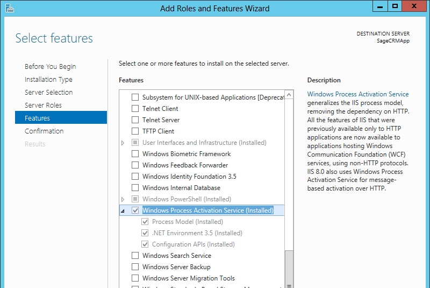Click the wizard icon in title bar
This screenshot has width=430, height=288.
9,8
